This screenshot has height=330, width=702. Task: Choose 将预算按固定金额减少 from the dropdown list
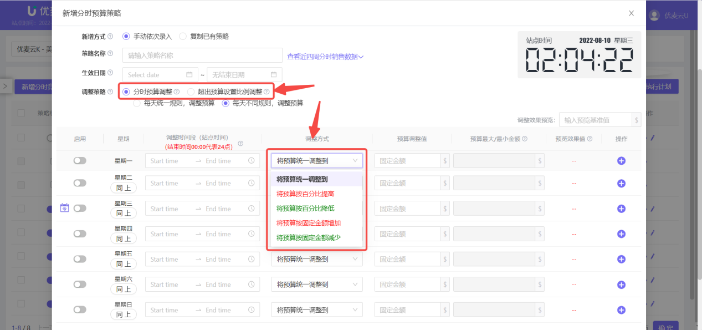[x=309, y=237]
